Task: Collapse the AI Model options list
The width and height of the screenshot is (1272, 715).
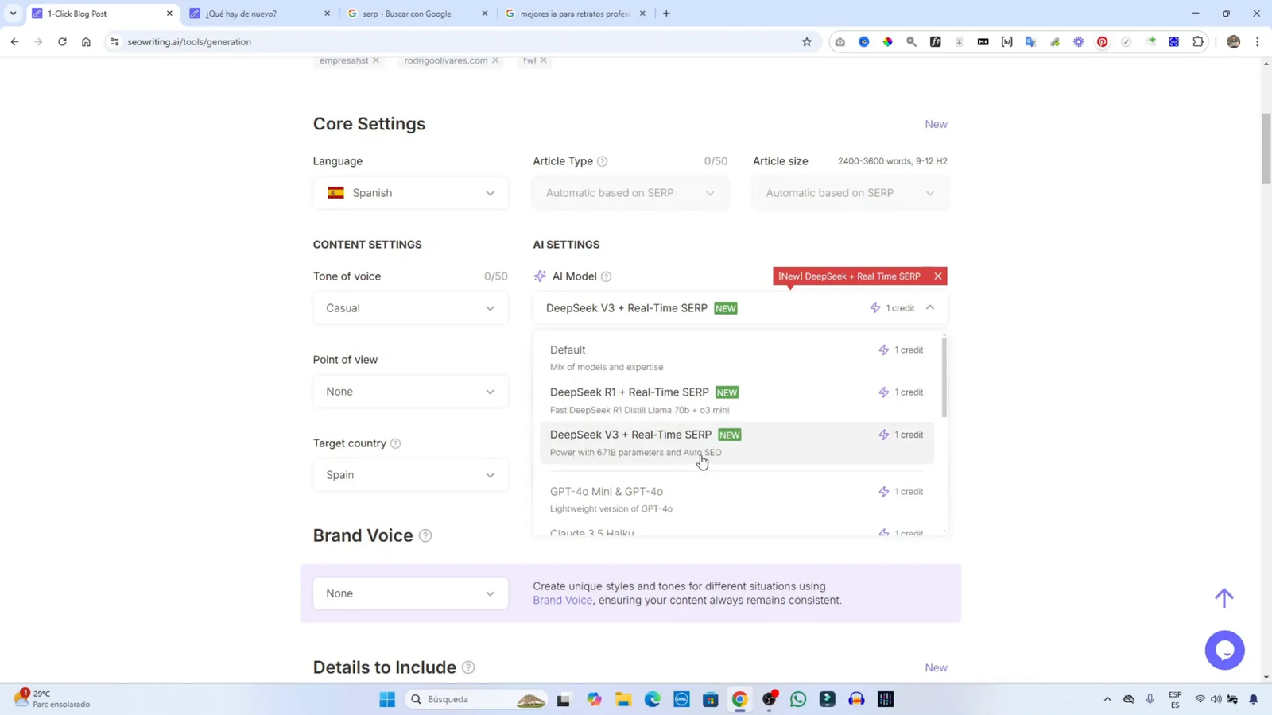Action: click(x=930, y=308)
